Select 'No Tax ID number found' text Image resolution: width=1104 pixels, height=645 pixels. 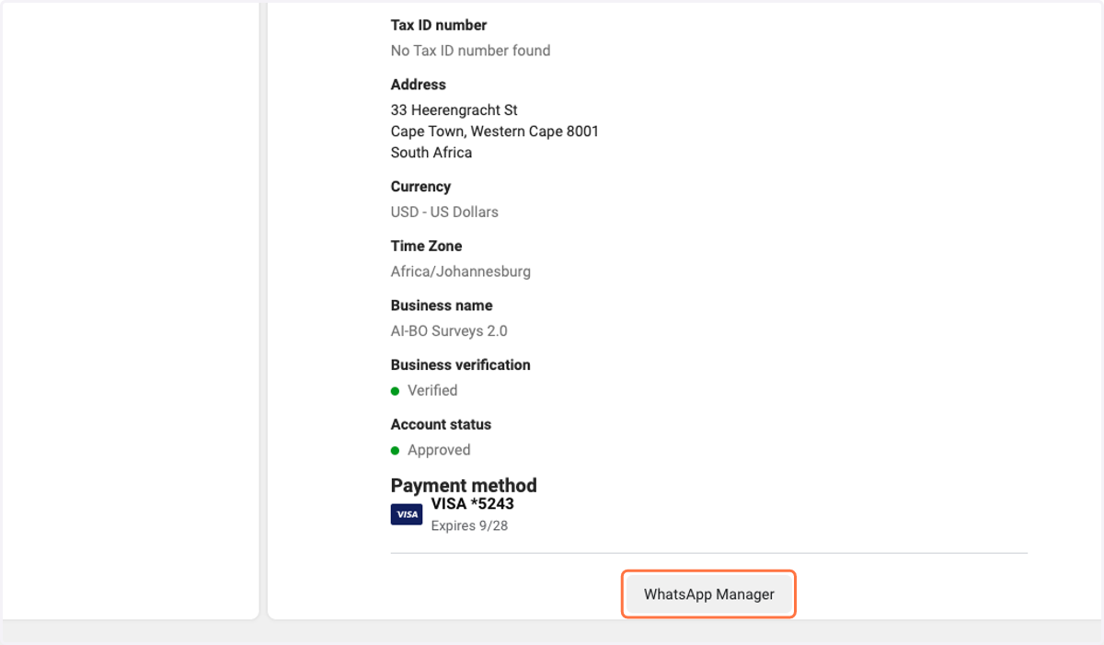click(x=470, y=51)
